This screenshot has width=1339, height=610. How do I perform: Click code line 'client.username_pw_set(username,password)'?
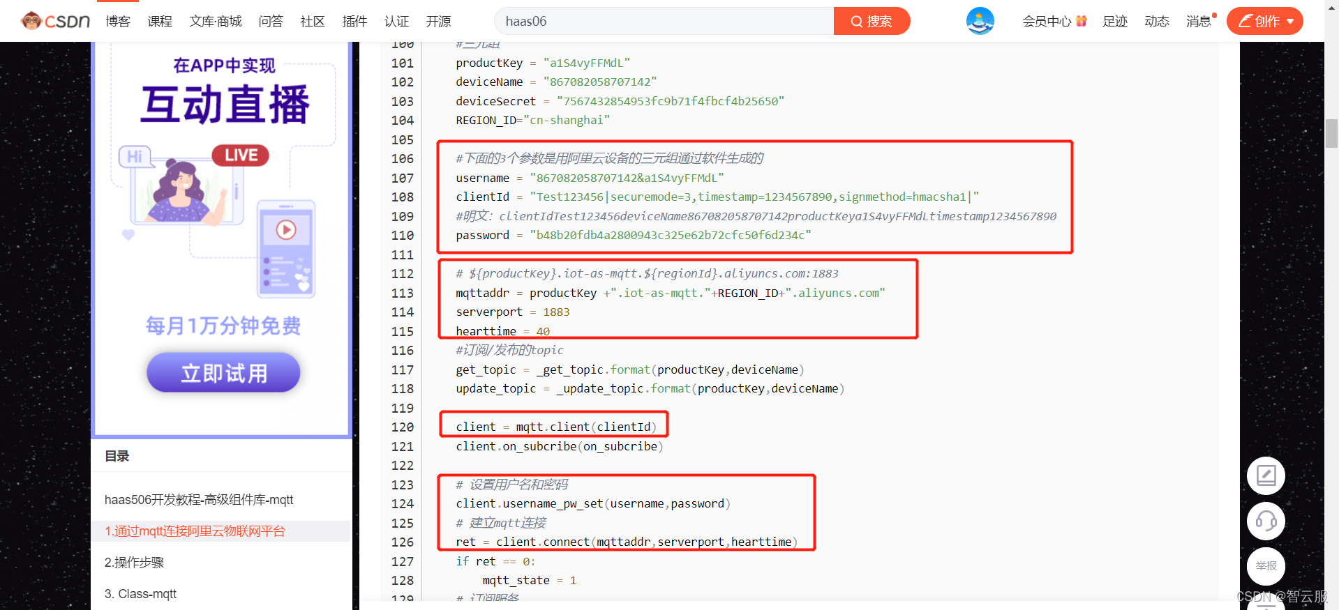coord(593,503)
